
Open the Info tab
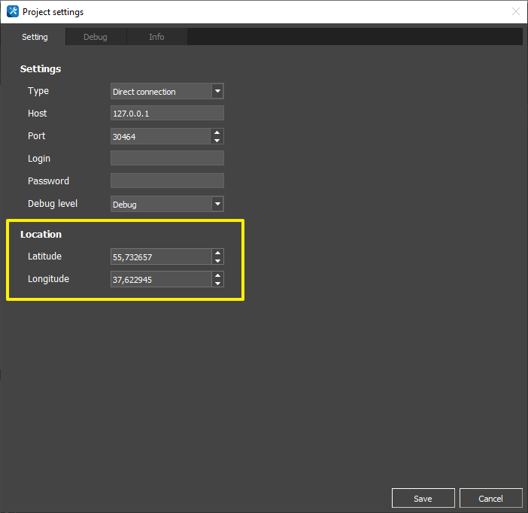(x=156, y=37)
